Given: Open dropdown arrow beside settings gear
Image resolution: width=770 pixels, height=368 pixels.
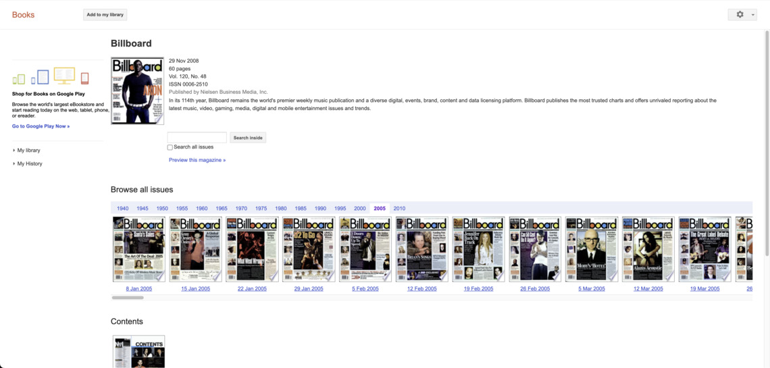Looking at the screenshot, I should [x=753, y=15].
